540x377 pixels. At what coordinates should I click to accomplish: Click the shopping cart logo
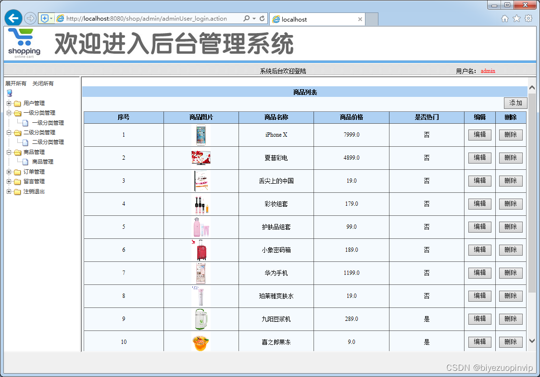tap(24, 43)
